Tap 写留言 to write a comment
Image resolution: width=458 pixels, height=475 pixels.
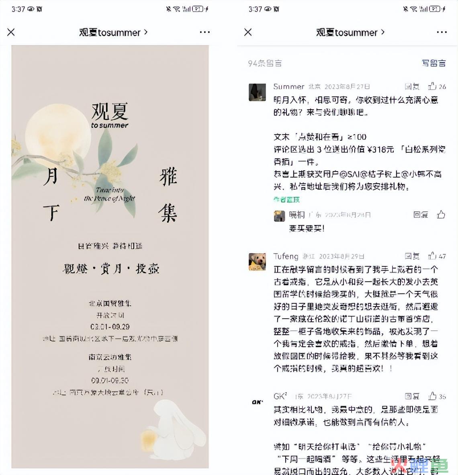click(x=434, y=63)
